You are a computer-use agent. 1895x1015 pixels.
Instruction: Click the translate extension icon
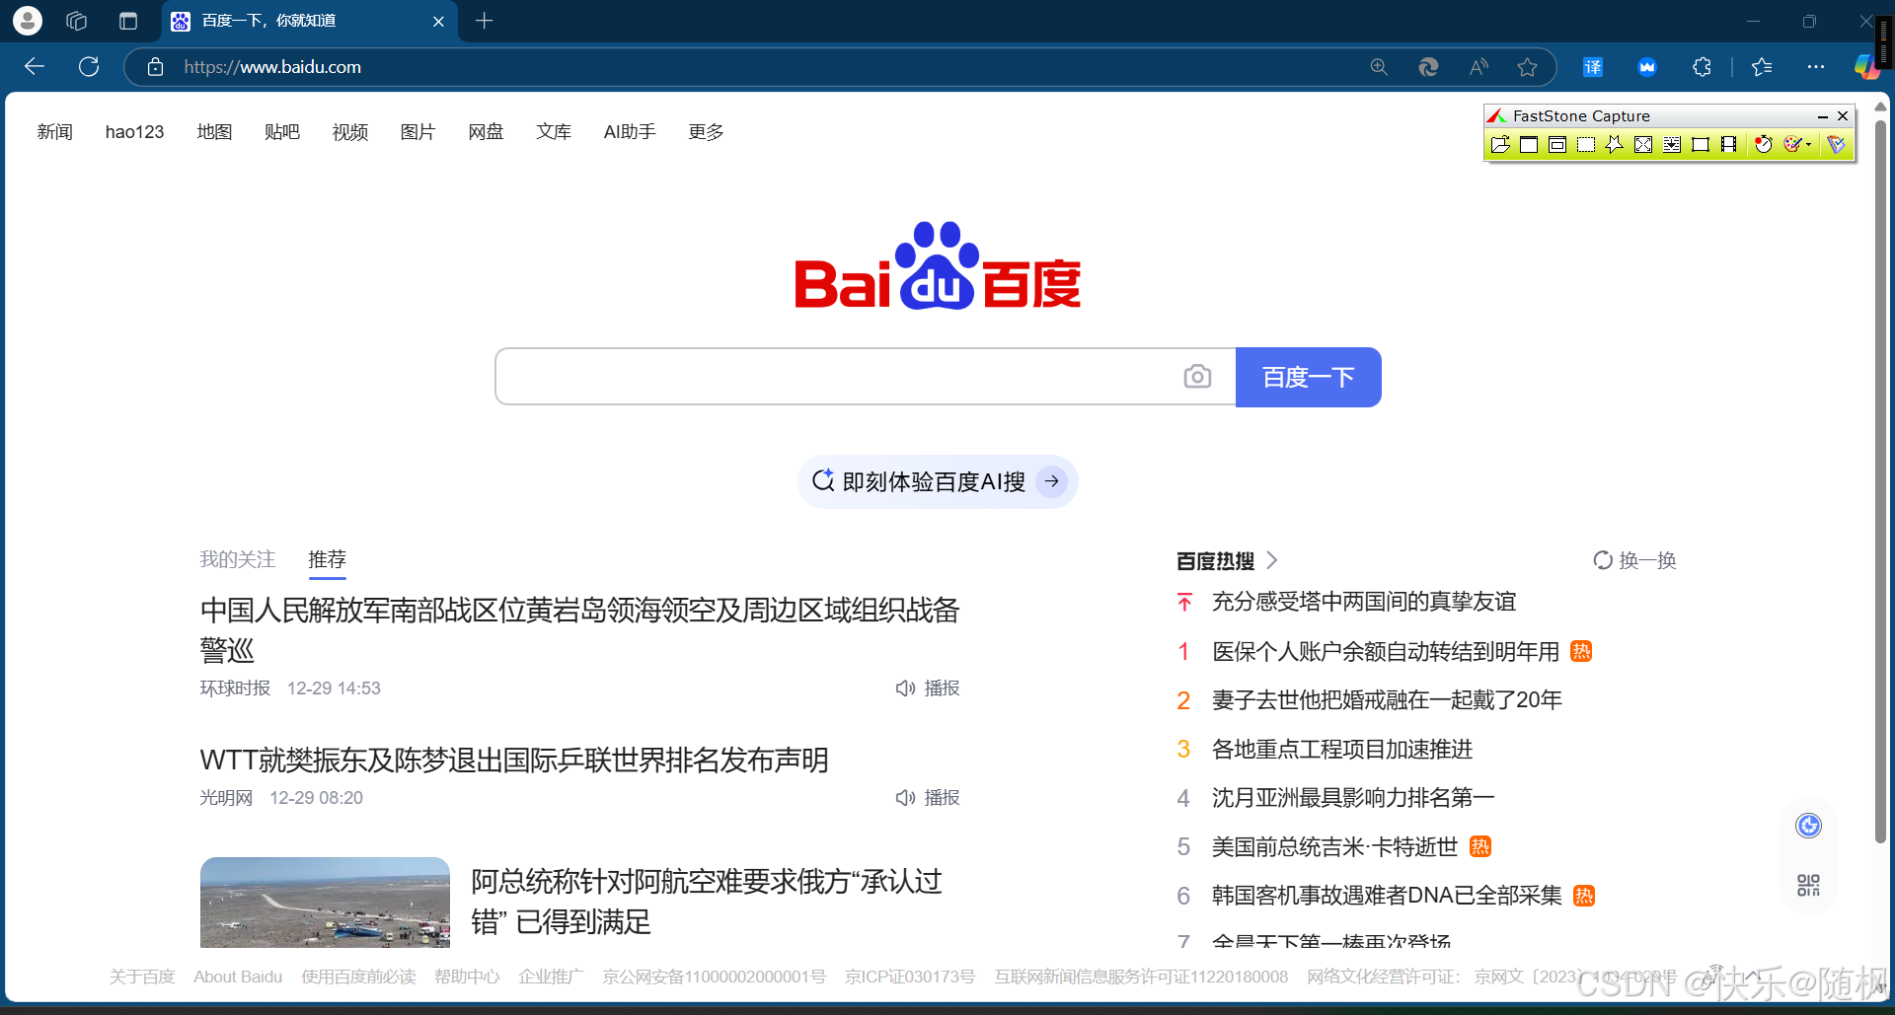click(x=1593, y=67)
